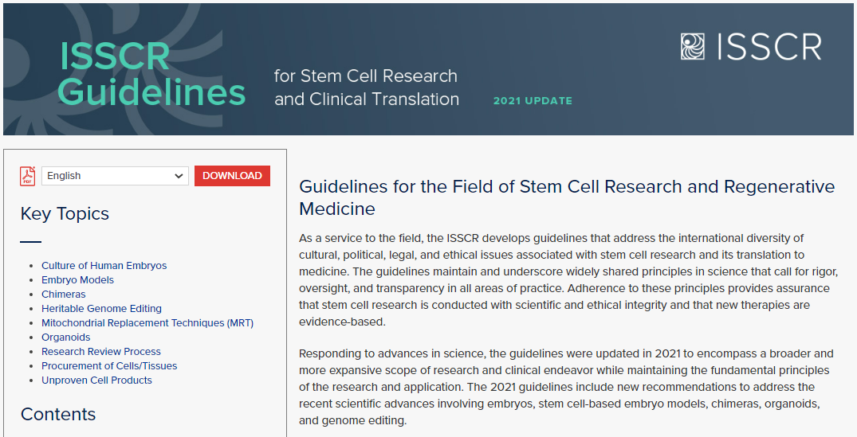Viewport: 857px width, 437px height.
Task: Click the PDF file icon
Action: [28, 176]
